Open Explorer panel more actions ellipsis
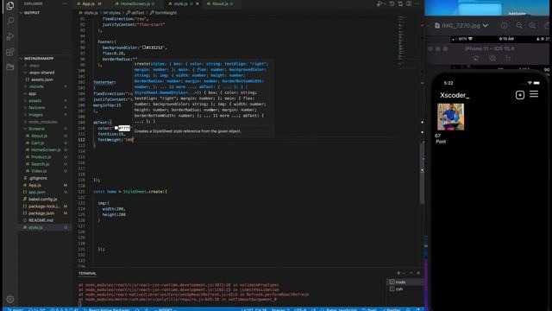 point(65,3)
